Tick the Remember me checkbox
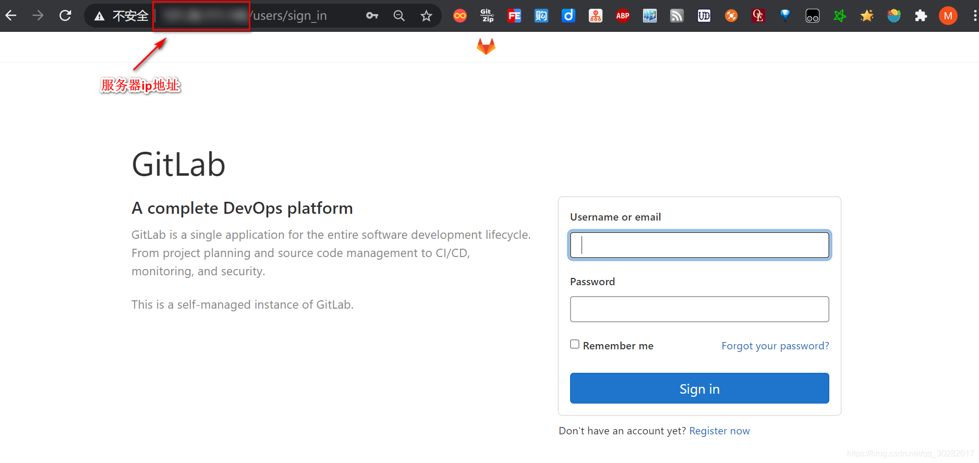The height and width of the screenshot is (463, 979). tap(575, 344)
